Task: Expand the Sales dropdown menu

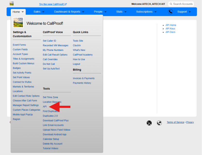Action: point(39,12)
